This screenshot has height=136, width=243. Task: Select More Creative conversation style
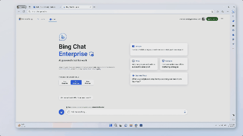(65, 82)
